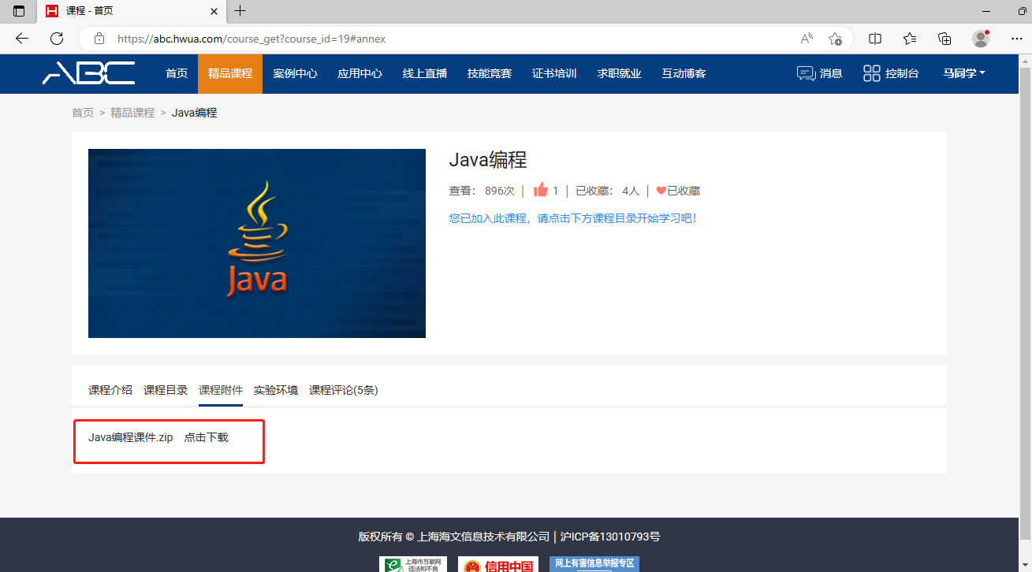Open the favorites list icon

(910, 39)
